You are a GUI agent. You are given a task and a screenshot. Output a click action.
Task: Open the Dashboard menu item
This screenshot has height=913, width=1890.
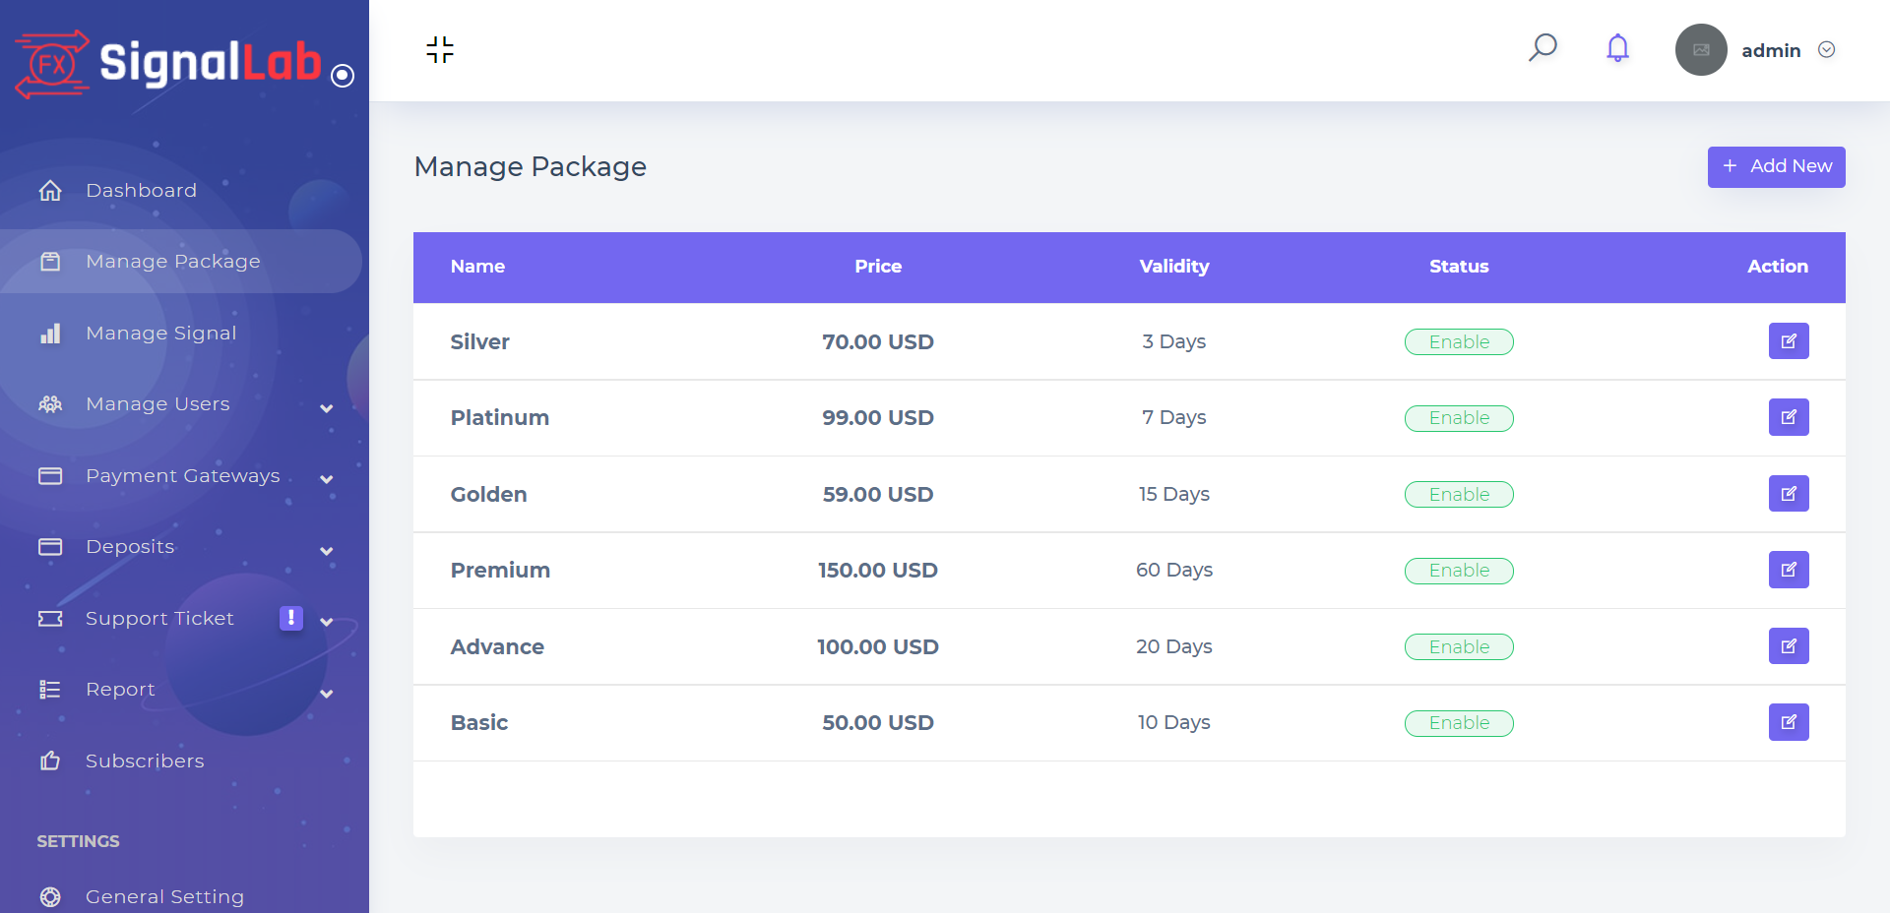click(x=141, y=190)
